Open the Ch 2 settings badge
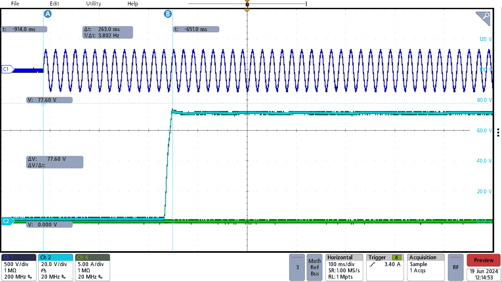 [56, 267]
